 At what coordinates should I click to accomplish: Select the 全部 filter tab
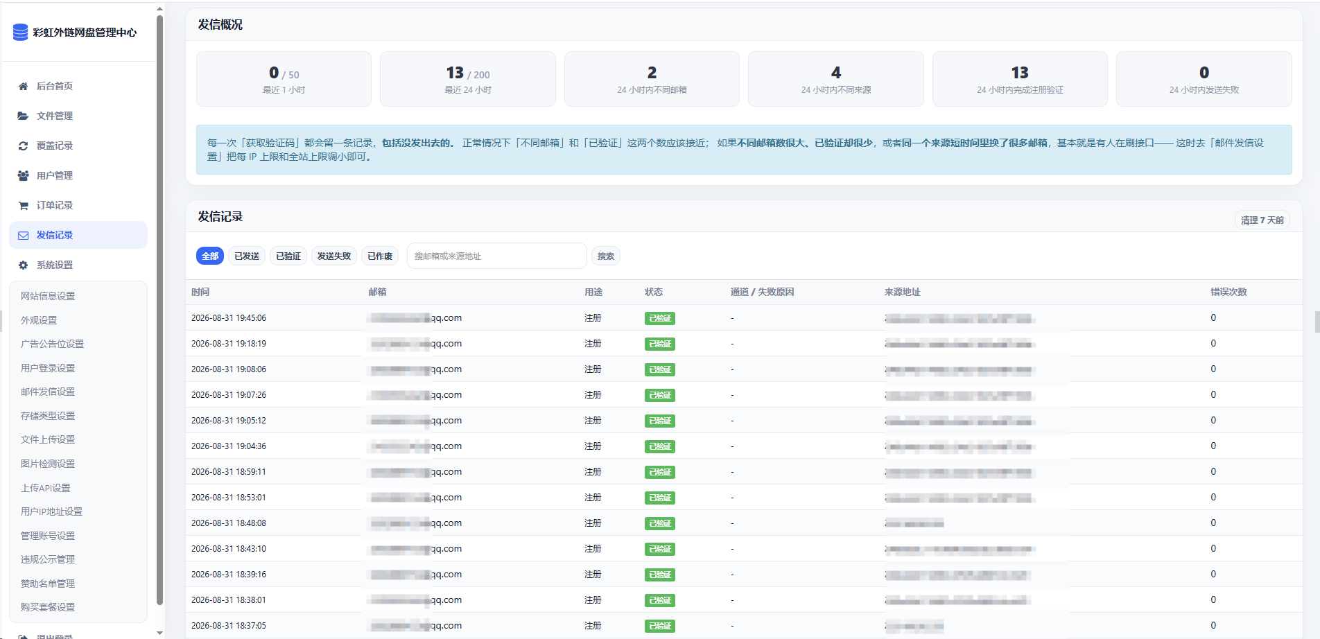tap(210, 256)
